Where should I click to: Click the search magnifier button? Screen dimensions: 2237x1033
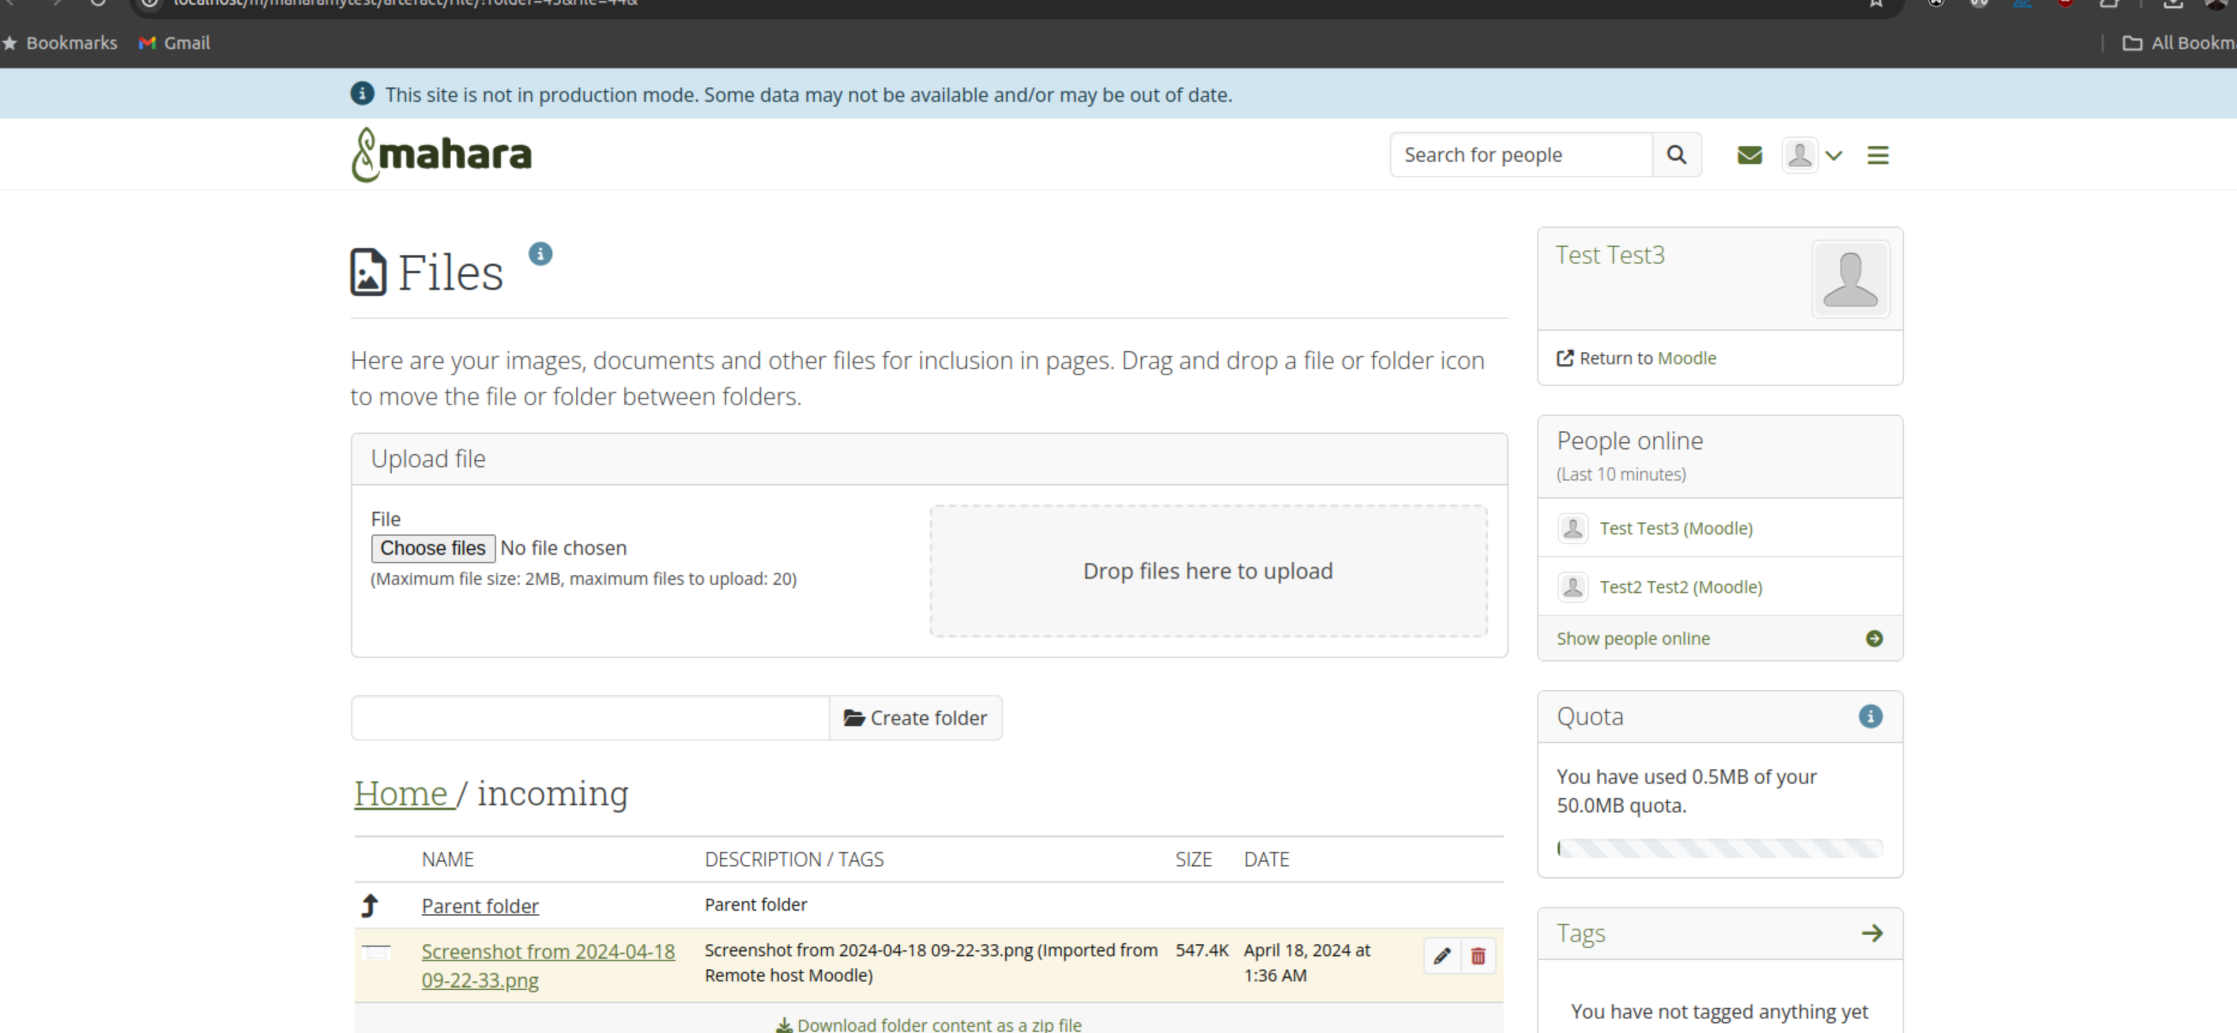click(x=1676, y=155)
